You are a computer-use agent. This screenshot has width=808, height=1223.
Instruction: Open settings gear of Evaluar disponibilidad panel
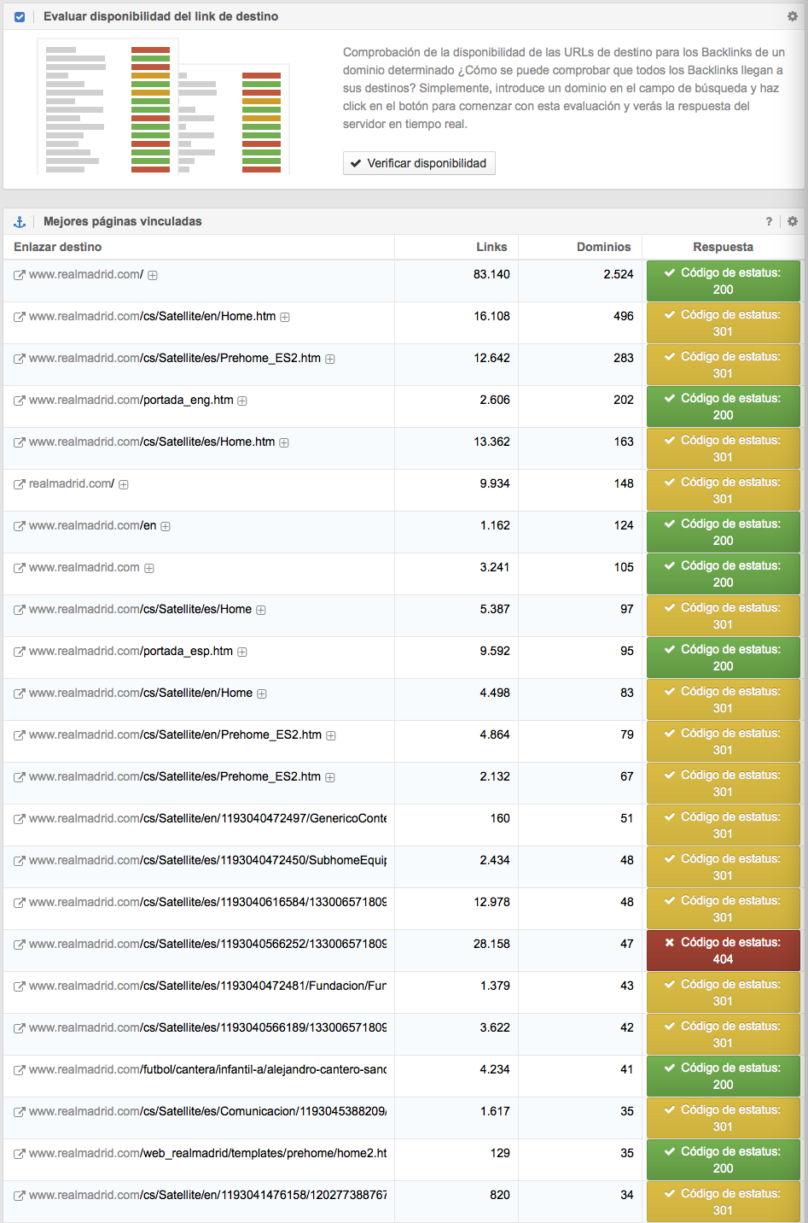pos(792,16)
